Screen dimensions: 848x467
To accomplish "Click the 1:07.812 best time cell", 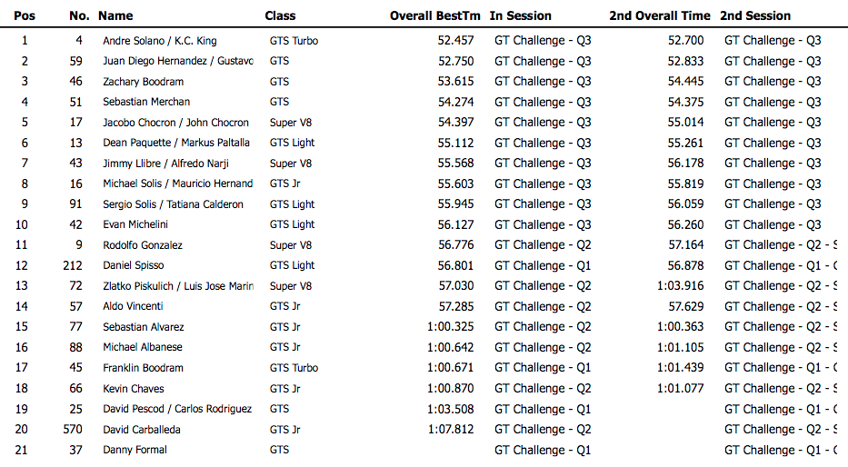I will click(x=450, y=430).
